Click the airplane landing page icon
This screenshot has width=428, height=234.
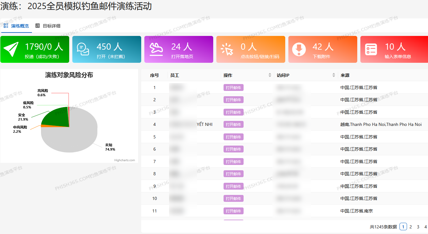click(156, 49)
